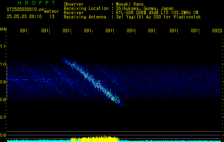Click the meteor count value 13
This screenshot has width=224, height=142.
52,17
